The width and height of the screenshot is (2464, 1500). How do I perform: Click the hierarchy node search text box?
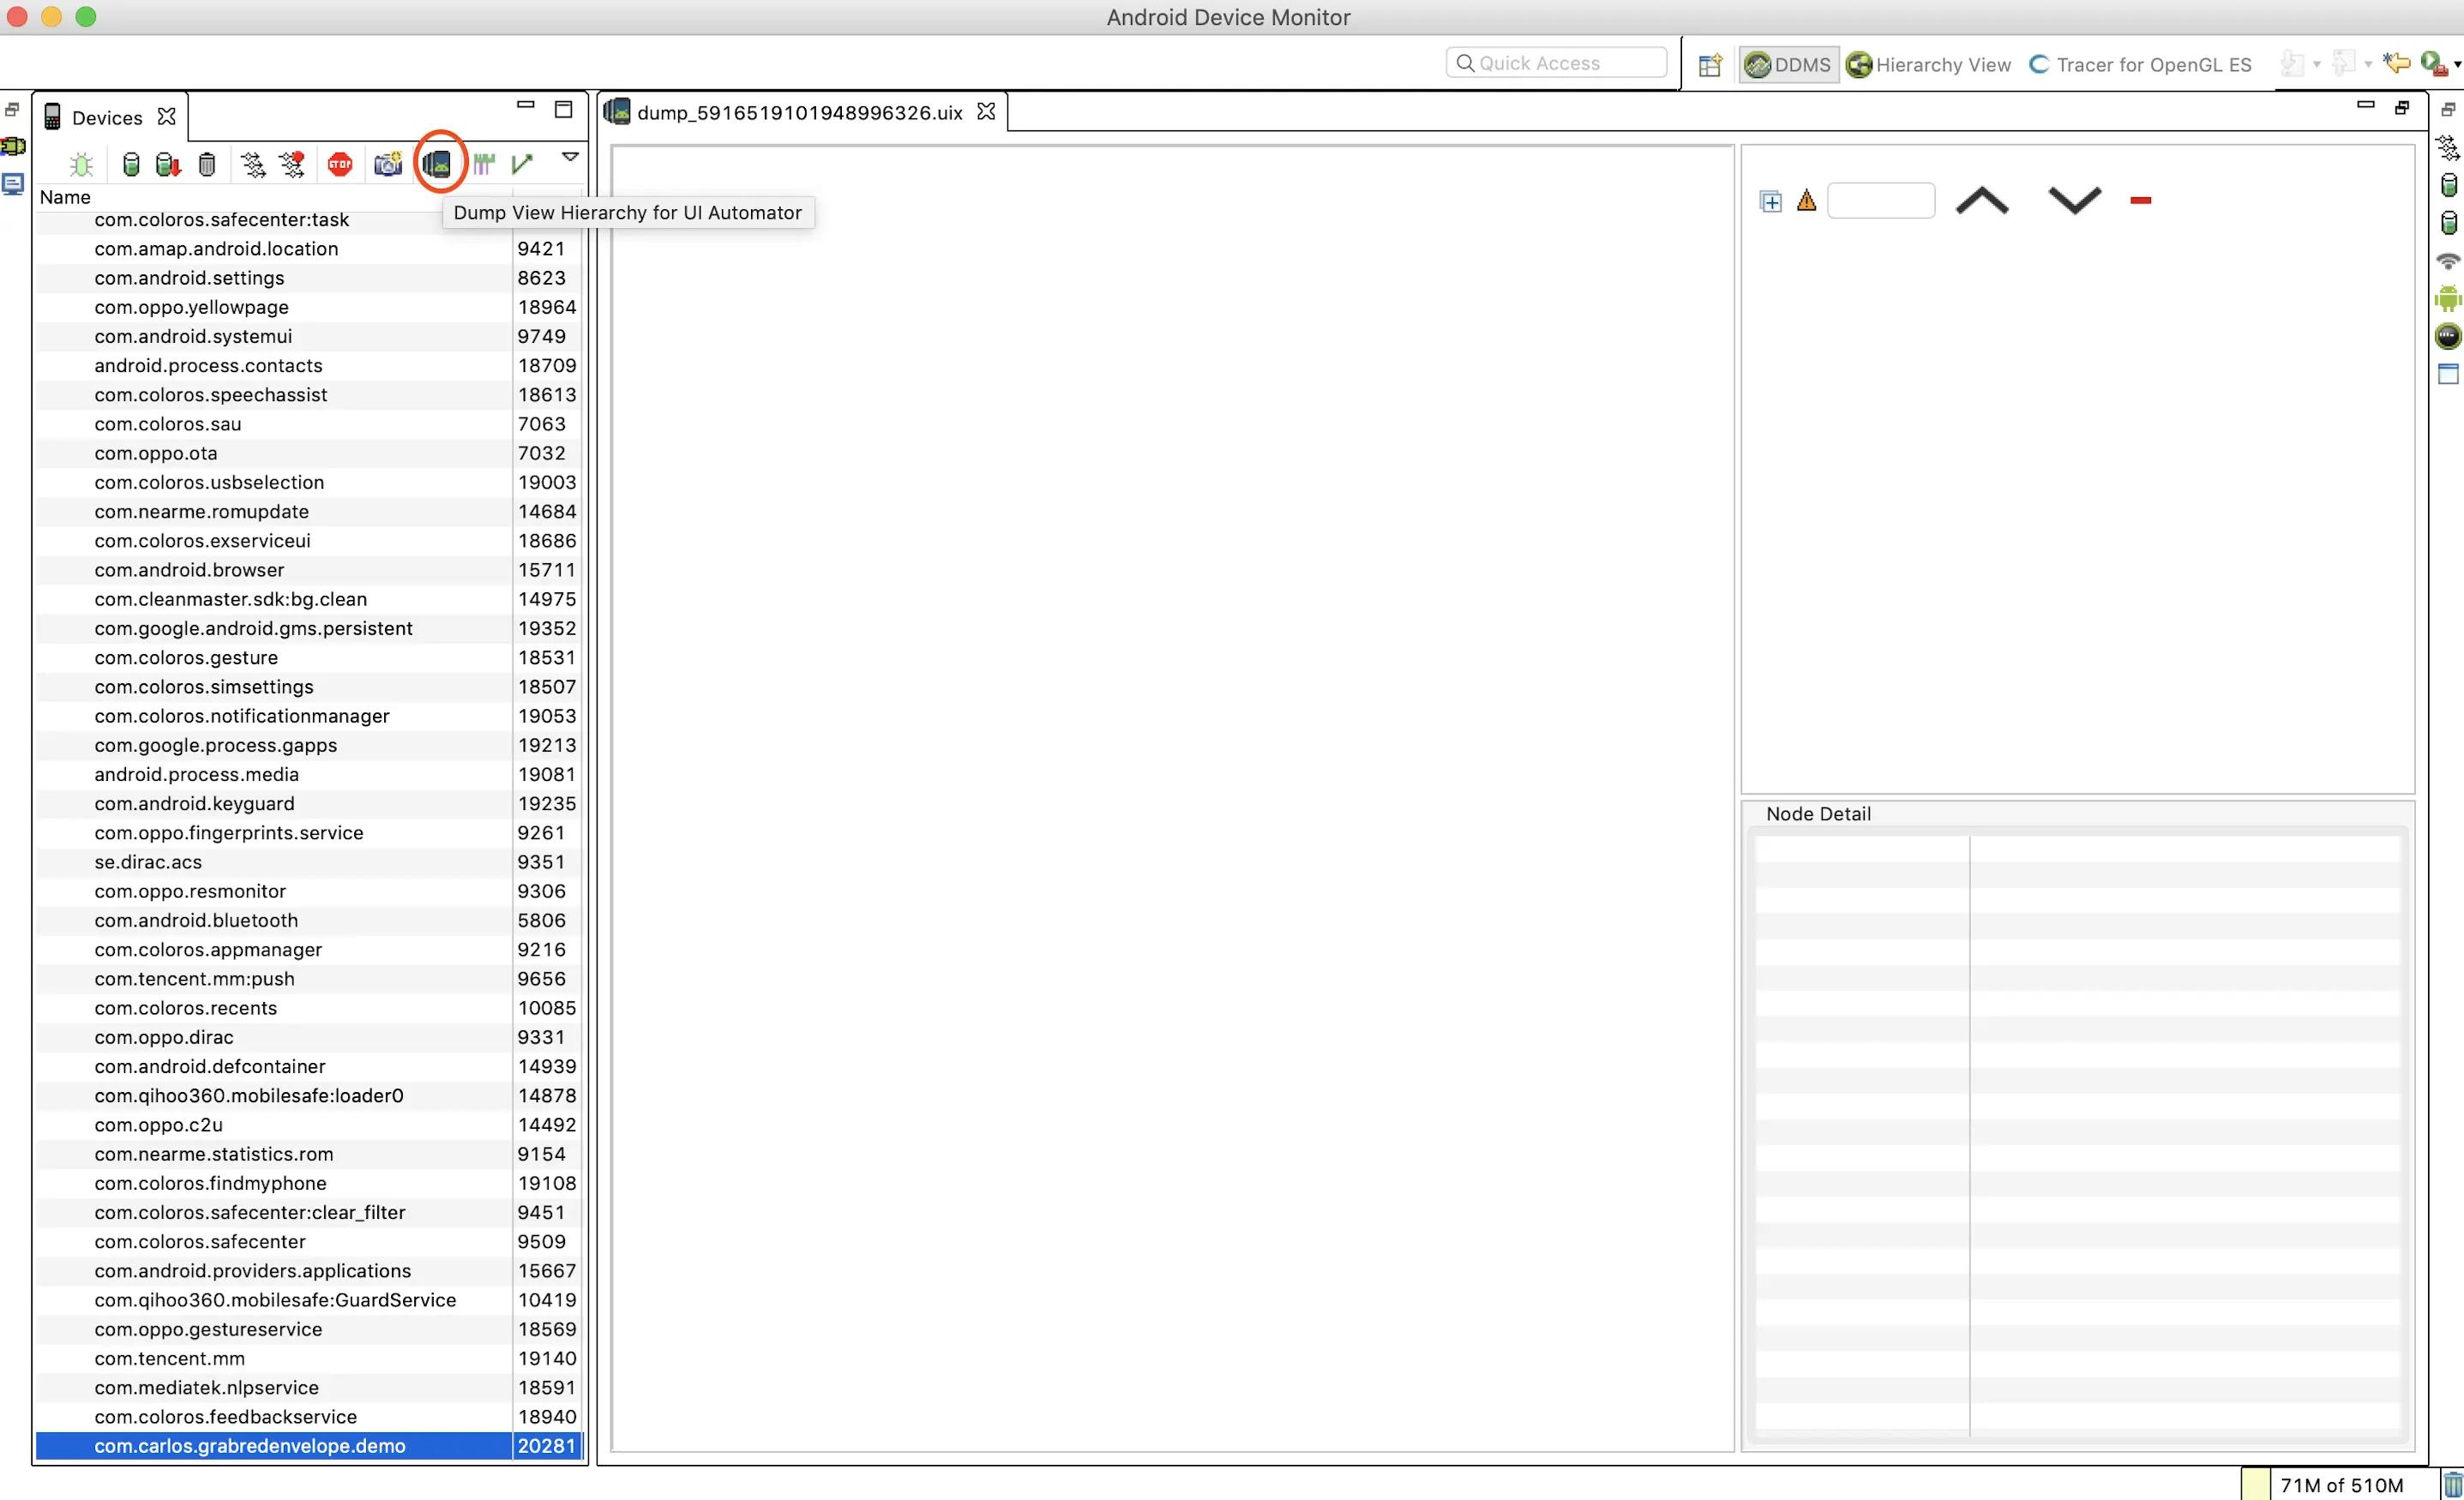tap(1880, 200)
